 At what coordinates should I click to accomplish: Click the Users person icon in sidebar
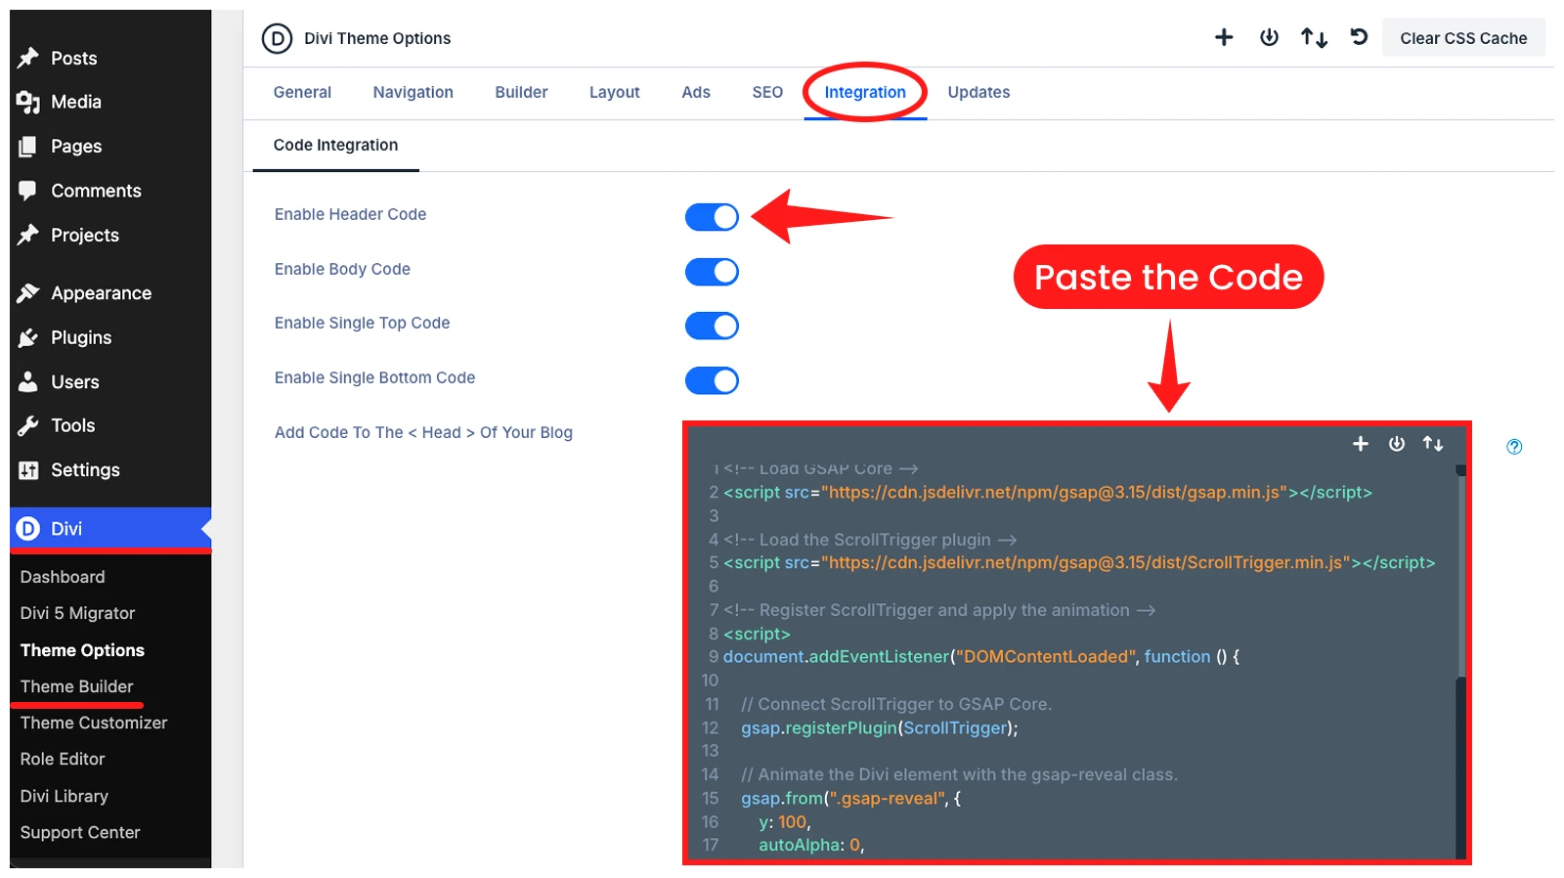click(28, 381)
